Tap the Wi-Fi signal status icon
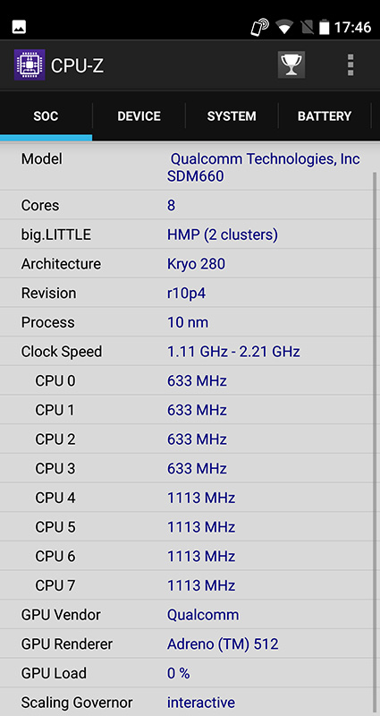 [284, 28]
